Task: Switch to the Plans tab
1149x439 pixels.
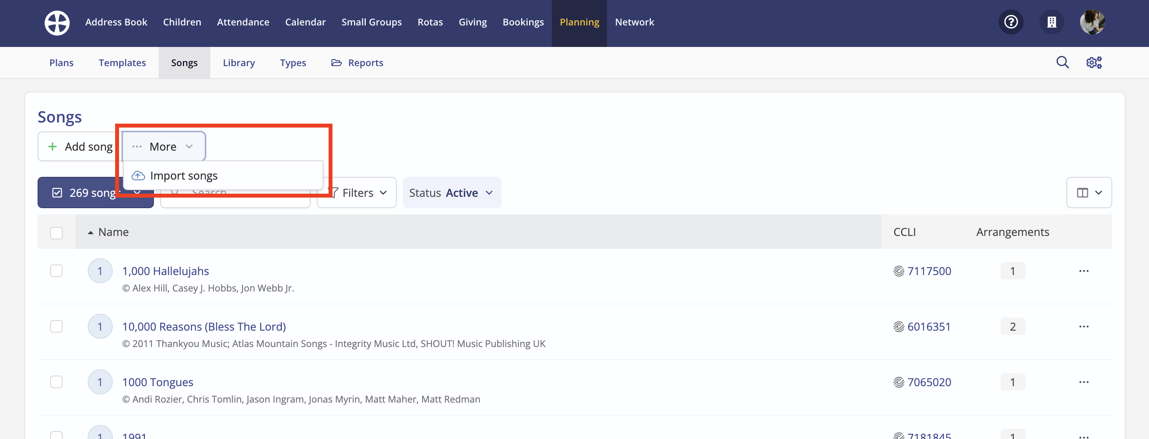Action: [x=61, y=63]
